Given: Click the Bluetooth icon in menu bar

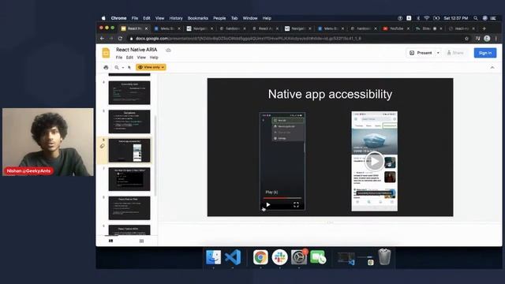Looking at the screenshot, I should (x=418, y=18).
